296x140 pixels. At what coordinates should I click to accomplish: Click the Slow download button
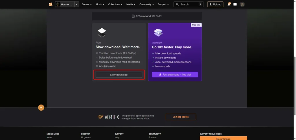click(x=119, y=75)
